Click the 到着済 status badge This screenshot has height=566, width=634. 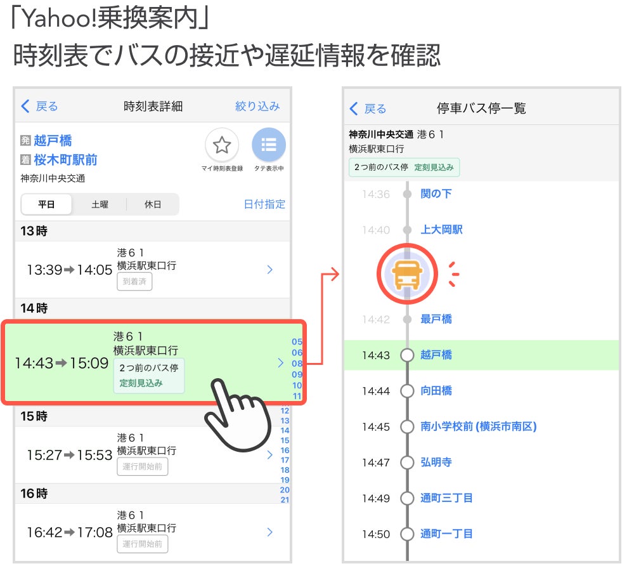coord(134,282)
